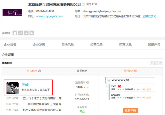Click the email zhangyunju@suiyueyule.com
The height and width of the screenshot is (115, 165).
(x=102, y=11)
